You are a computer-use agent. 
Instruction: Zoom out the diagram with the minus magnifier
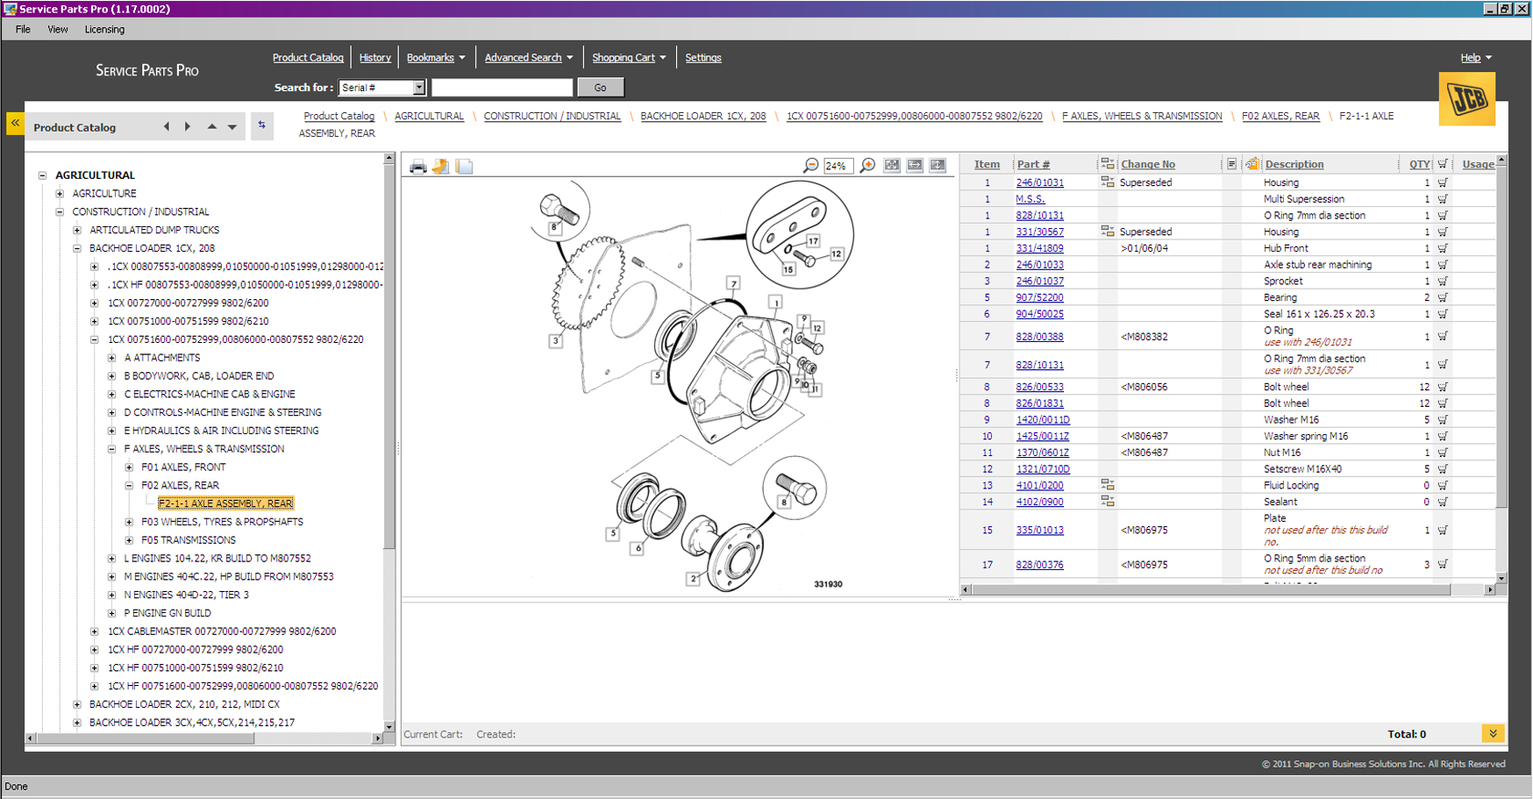tap(811, 166)
